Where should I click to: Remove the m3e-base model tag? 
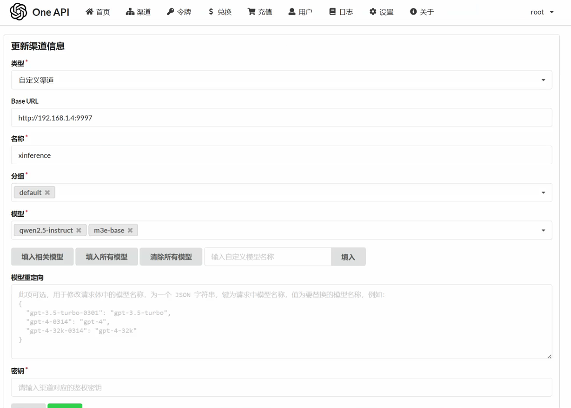tap(130, 231)
